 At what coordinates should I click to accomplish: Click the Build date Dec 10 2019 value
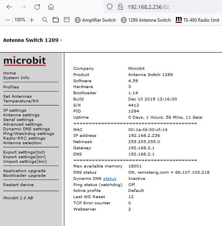(153, 99)
